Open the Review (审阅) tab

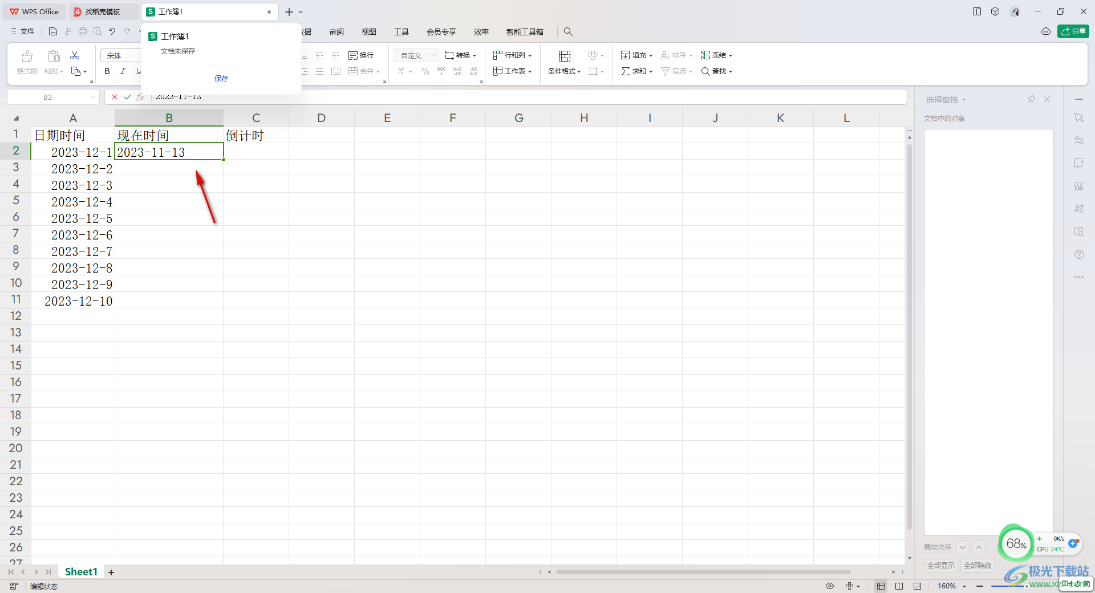336,32
